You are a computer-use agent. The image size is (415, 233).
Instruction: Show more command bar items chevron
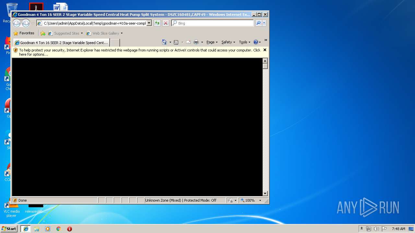coord(266,40)
